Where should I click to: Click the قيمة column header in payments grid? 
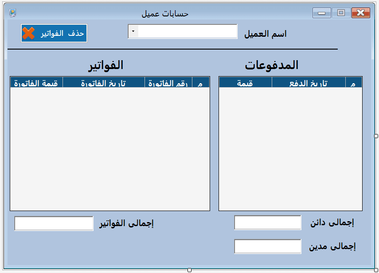click(246, 82)
